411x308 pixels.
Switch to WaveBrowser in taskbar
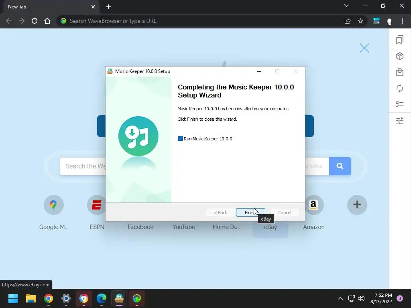137,298
